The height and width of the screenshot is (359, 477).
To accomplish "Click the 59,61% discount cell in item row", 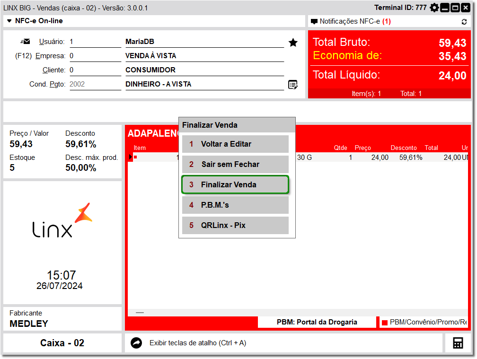I will (411, 158).
